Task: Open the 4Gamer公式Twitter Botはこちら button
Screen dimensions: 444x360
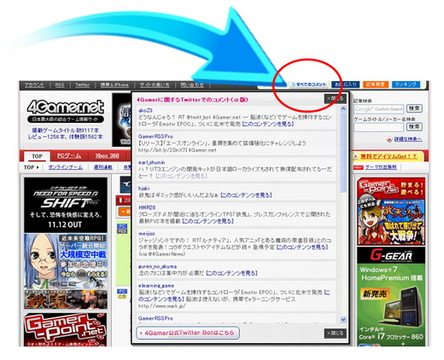Action: pos(188,333)
